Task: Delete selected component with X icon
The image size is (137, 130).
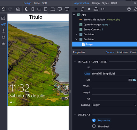Action: point(89,9)
